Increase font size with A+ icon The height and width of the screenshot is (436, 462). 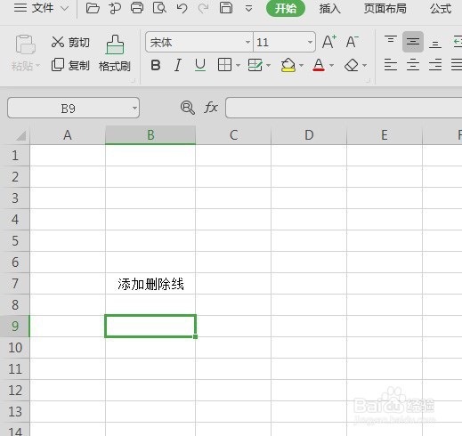[329, 42]
